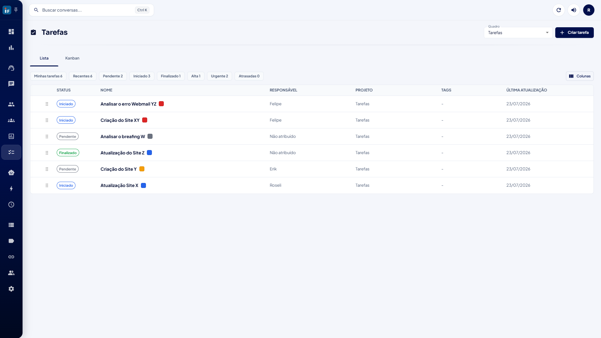Open task Atualização do Site Z

tap(122, 153)
